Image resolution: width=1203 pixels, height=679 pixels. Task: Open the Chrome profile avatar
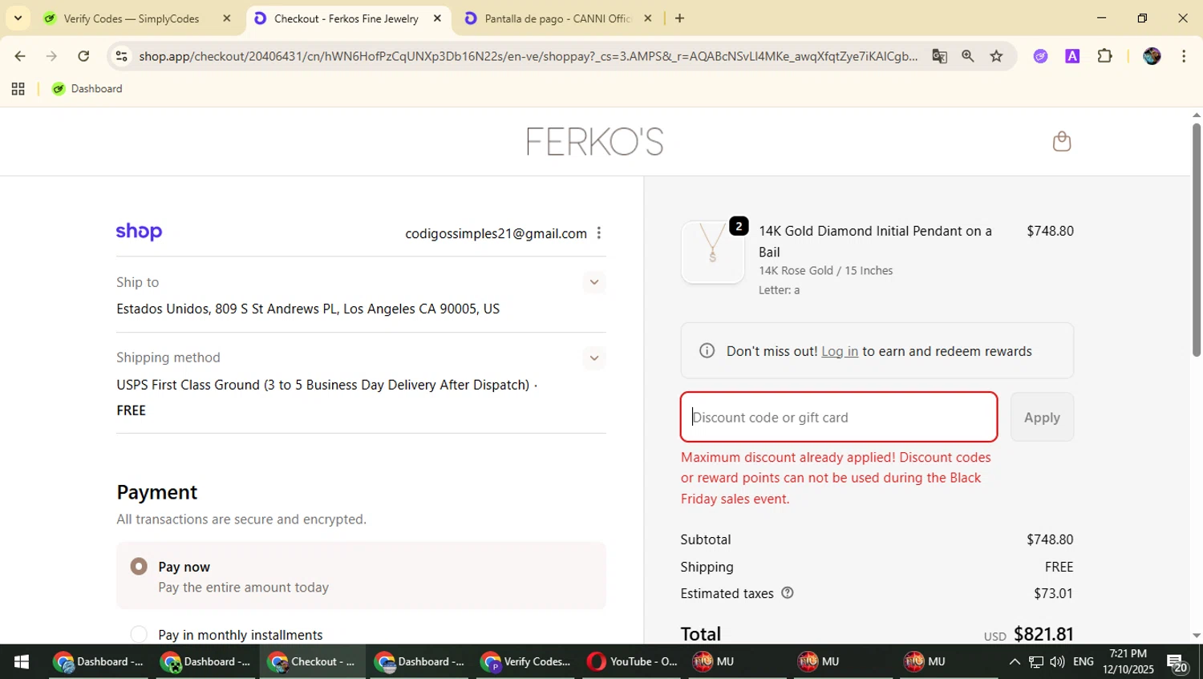tap(1152, 56)
